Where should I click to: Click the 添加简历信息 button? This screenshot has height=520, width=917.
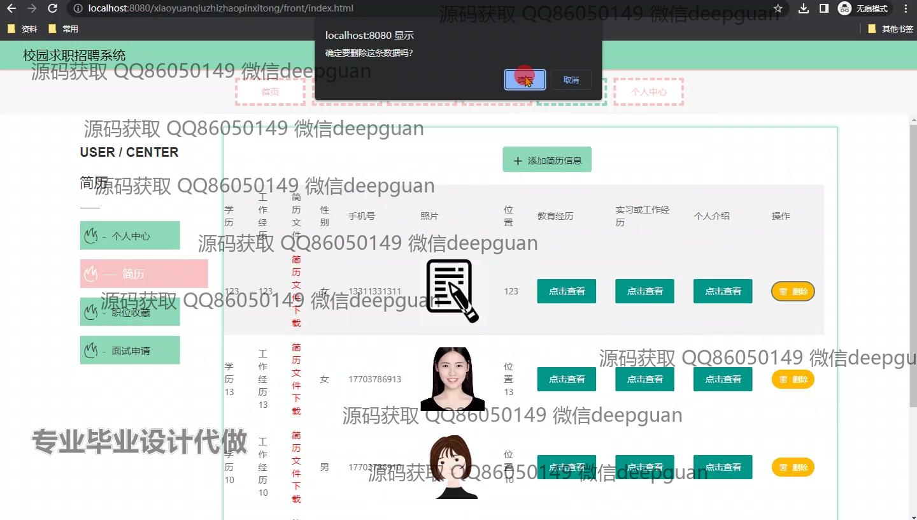tap(547, 160)
